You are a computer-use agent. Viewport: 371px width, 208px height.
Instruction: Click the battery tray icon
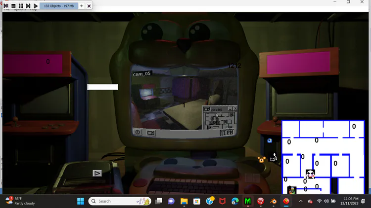coord(333,201)
